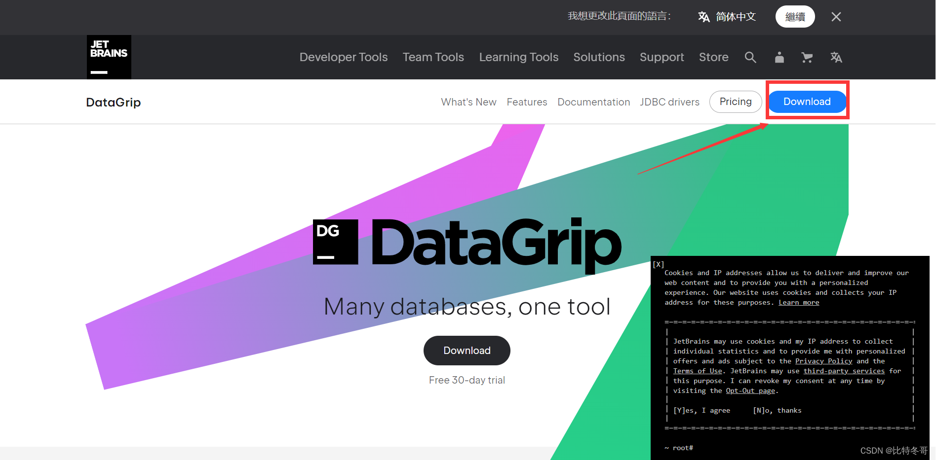
Task: Choose [N]o, thanks
Action: point(777,410)
